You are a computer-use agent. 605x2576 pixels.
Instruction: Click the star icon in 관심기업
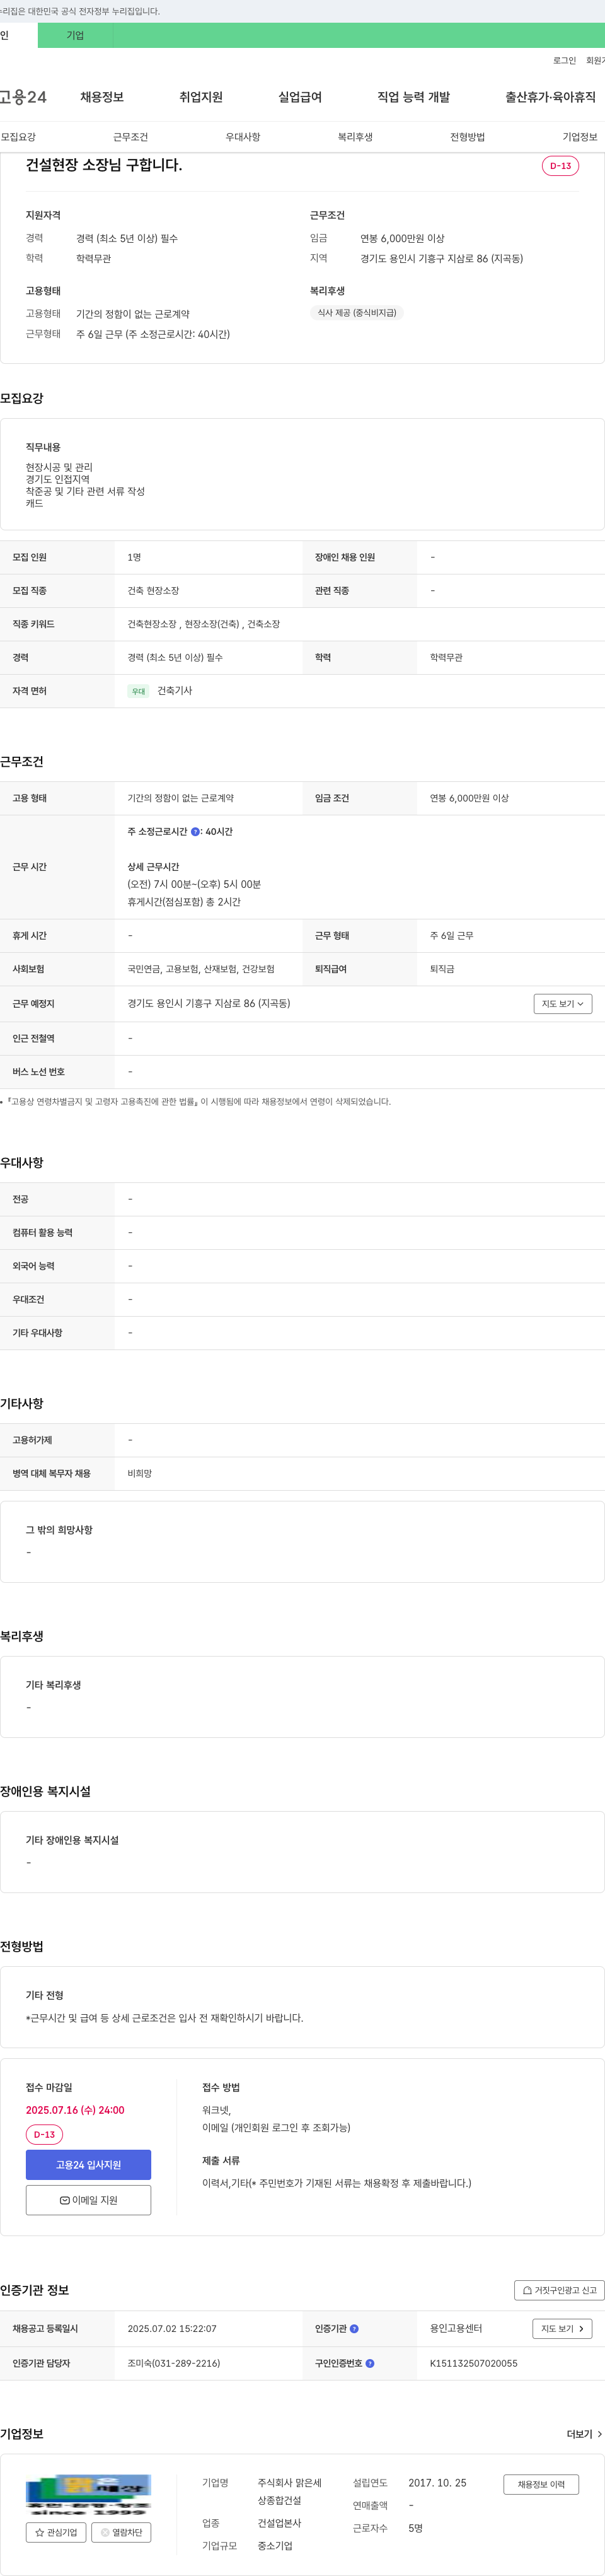[40, 2533]
